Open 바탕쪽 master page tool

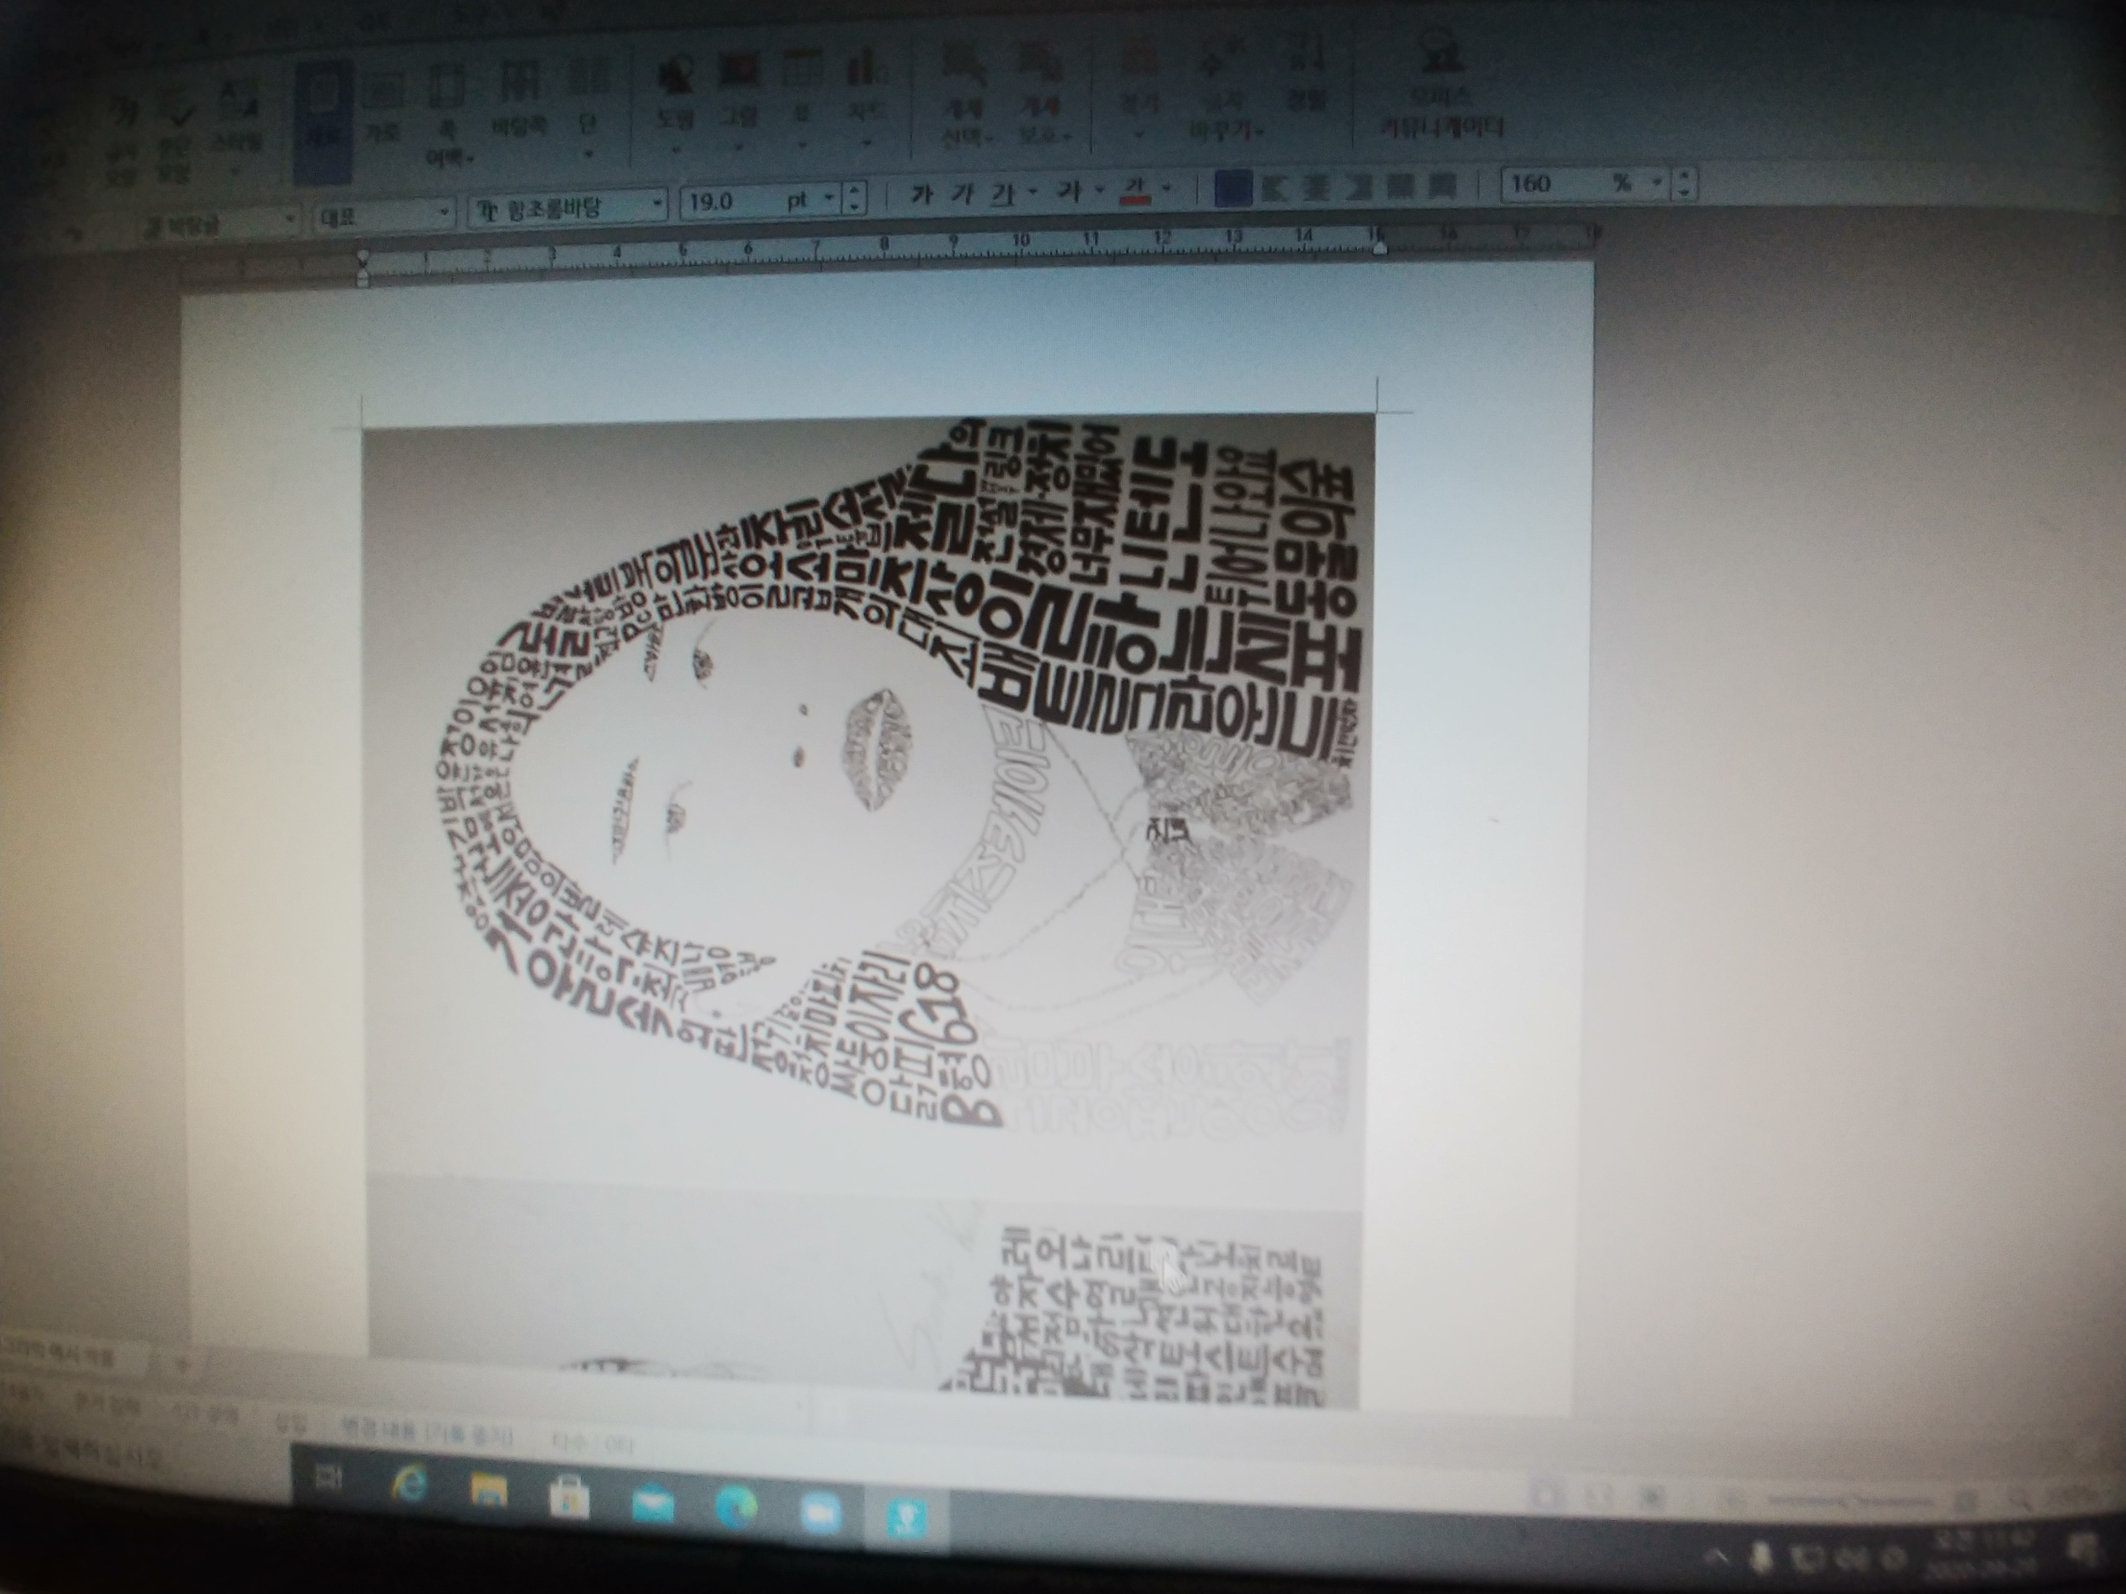[519, 98]
